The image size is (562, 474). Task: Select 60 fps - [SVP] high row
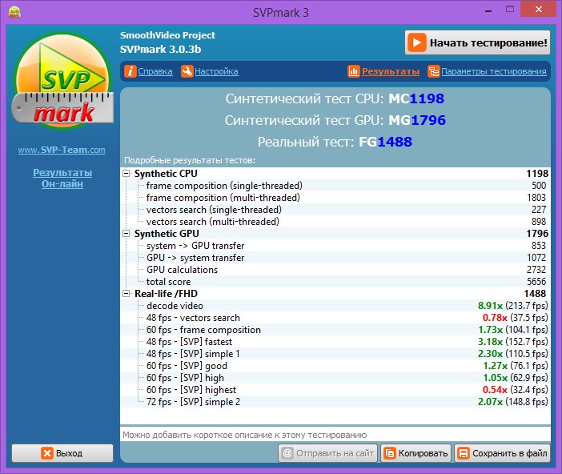point(335,378)
